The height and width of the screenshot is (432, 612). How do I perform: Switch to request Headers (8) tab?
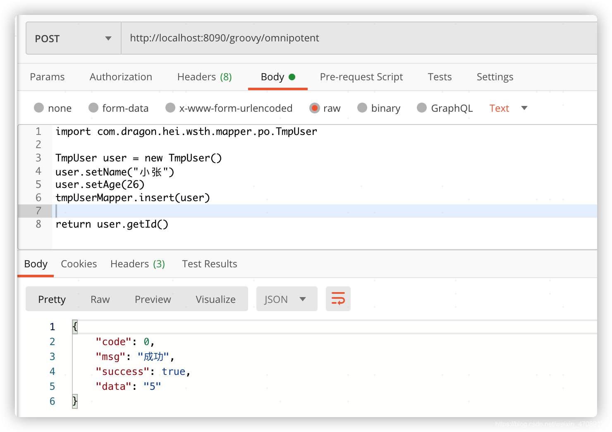coord(204,77)
